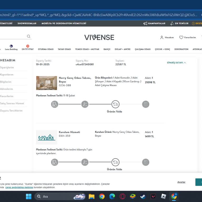
Task: Open Duyuru Tercihlerim in sidebar
Action: coord(11,110)
